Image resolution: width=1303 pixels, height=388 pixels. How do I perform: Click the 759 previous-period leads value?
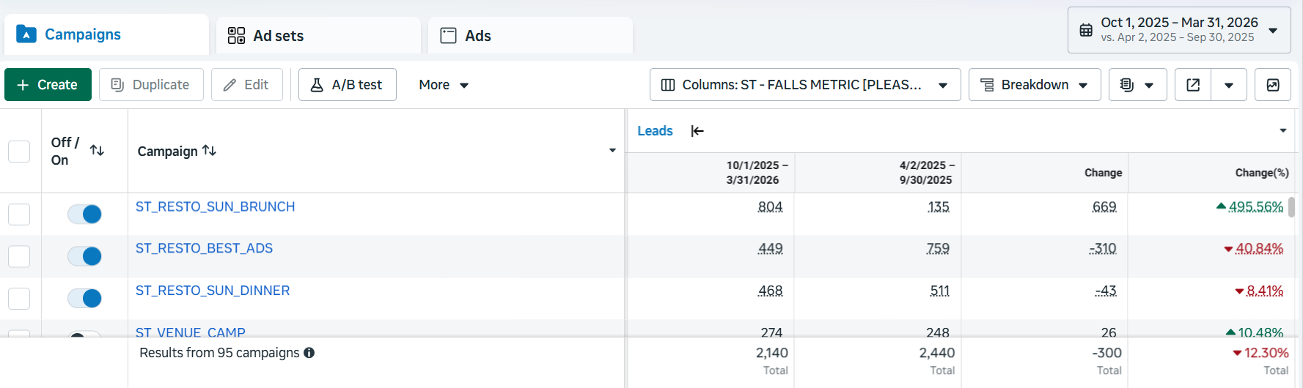click(x=938, y=249)
